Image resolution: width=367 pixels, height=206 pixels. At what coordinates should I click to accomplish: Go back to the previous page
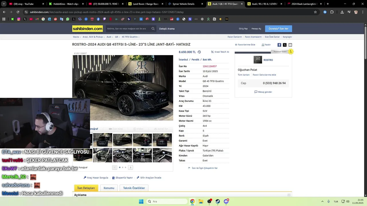tap(4, 12)
